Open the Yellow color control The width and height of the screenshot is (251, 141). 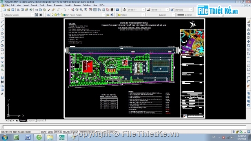pyautogui.click(x=131, y=15)
